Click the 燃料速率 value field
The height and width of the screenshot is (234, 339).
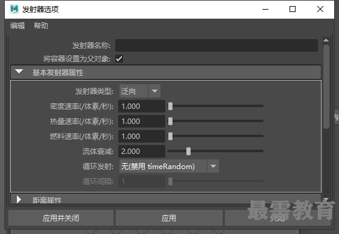[142, 137]
